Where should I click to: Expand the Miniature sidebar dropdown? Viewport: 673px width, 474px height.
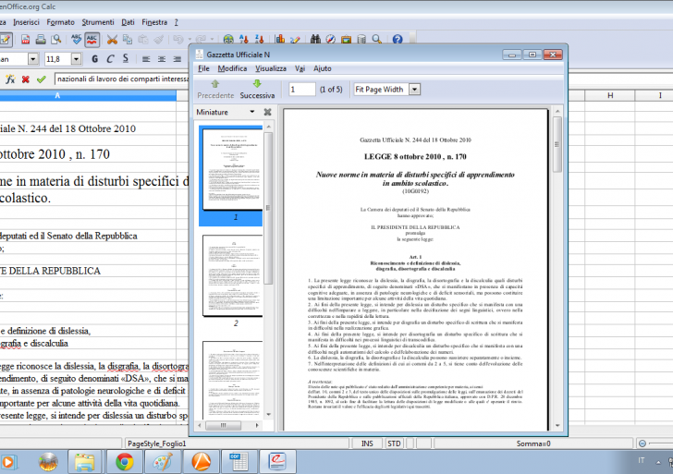click(x=251, y=112)
